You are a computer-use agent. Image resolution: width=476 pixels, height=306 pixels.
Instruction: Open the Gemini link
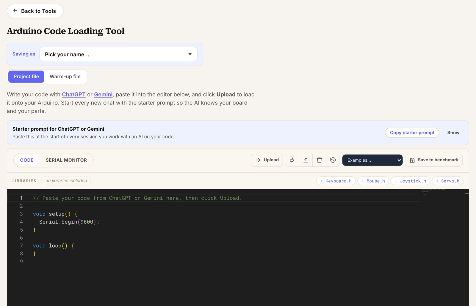pyautogui.click(x=103, y=94)
